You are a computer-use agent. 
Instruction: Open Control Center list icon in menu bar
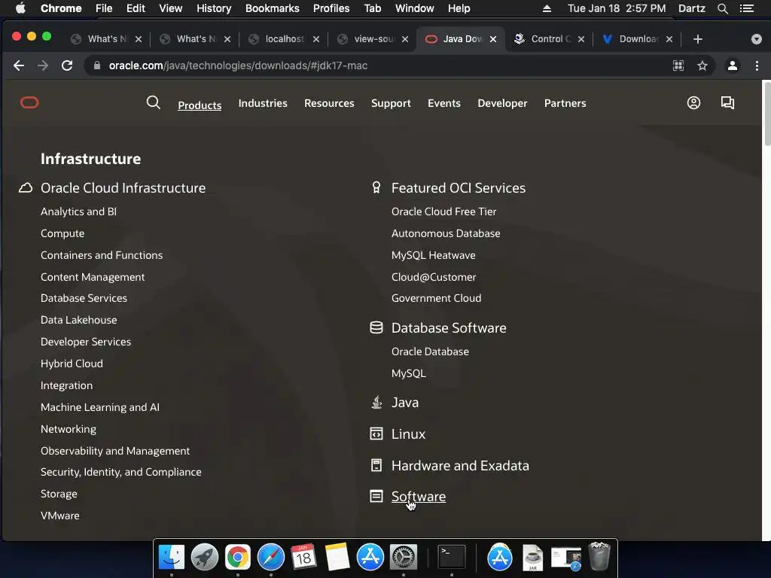pyautogui.click(x=746, y=8)
